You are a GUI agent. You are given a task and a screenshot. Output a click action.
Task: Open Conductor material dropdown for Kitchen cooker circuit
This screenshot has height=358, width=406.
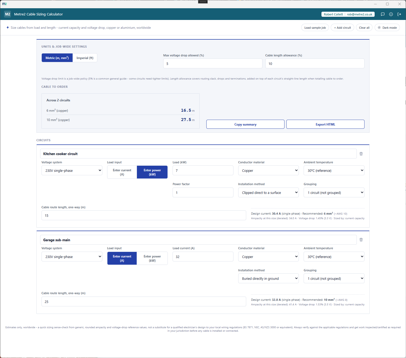tap(268, 170)
